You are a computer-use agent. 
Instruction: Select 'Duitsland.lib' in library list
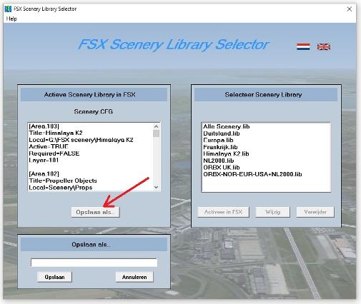[222, 133]
